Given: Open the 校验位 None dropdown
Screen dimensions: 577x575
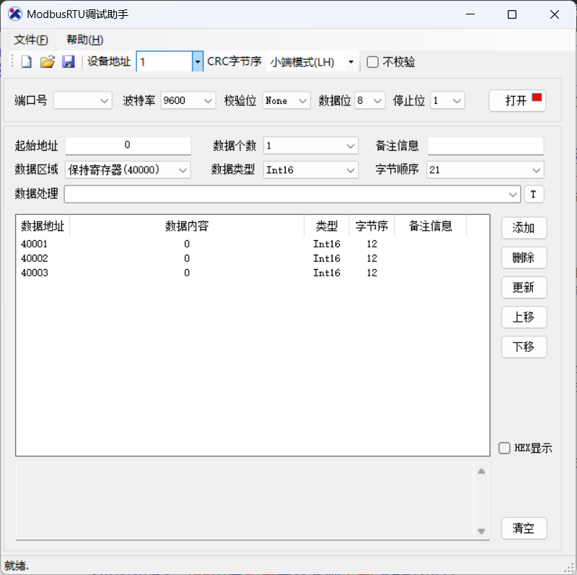Looking at the screenshot, I should pyautogui.click(x=286, y=100).
